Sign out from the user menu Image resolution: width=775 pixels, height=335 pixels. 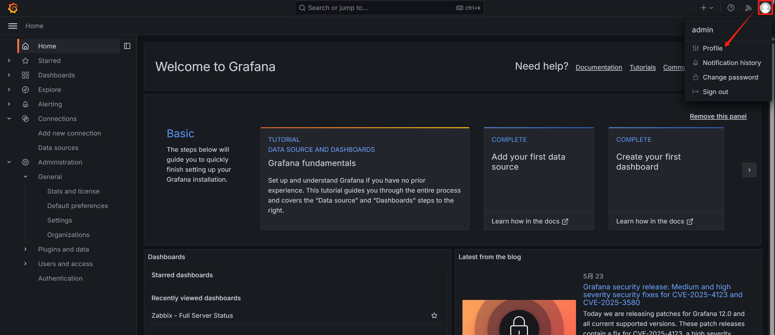[728, 92]
